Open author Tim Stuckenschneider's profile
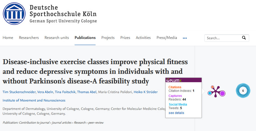256x131 pixels. click(19, 92)
